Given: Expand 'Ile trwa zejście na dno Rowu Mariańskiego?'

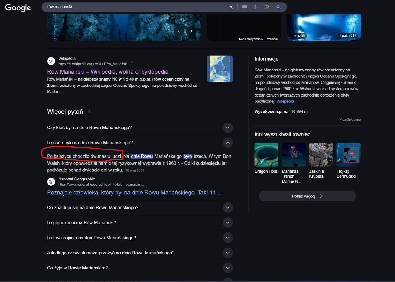Looking at the screenshot, I should (140, 238).
